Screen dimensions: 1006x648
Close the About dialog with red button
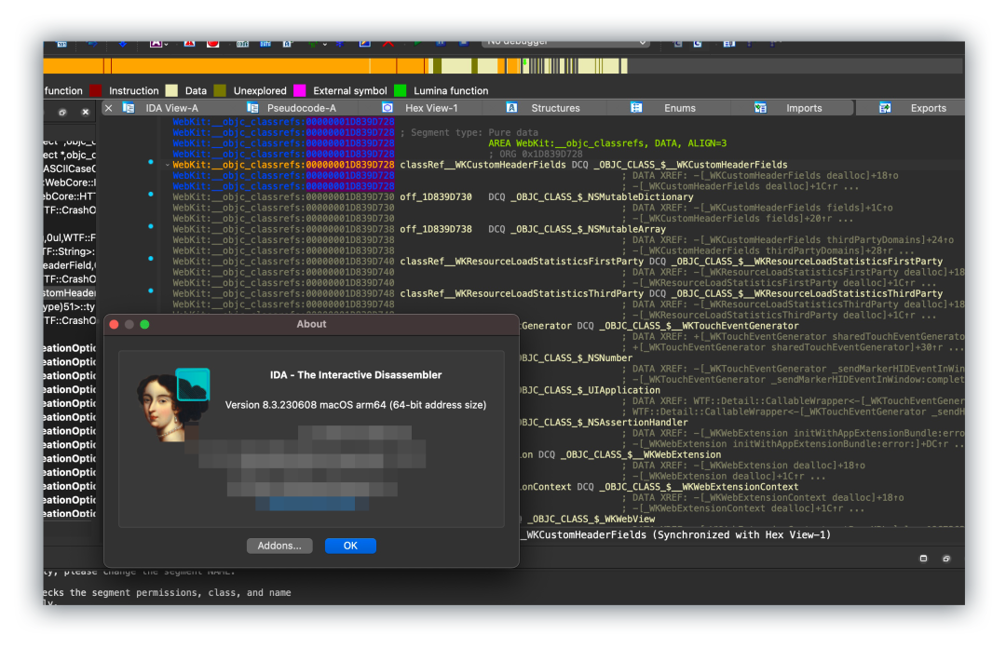[115, 325]
